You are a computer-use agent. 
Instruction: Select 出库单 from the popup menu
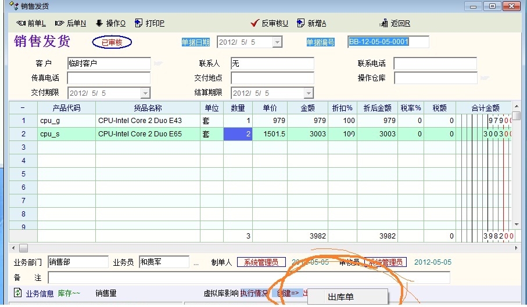coord(341,297)
